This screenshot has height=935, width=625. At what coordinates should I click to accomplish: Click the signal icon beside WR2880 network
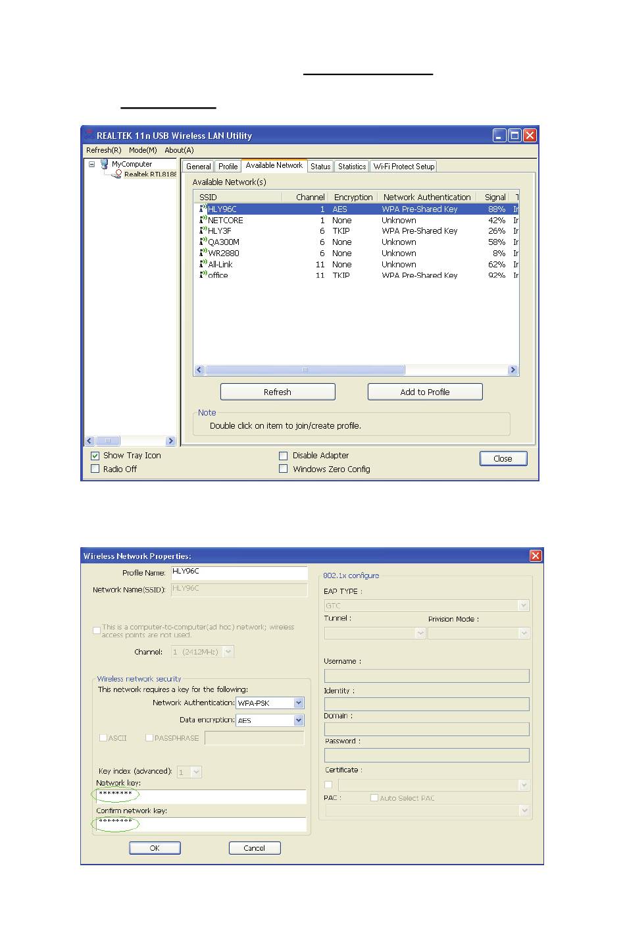click(x=203, y=253)
